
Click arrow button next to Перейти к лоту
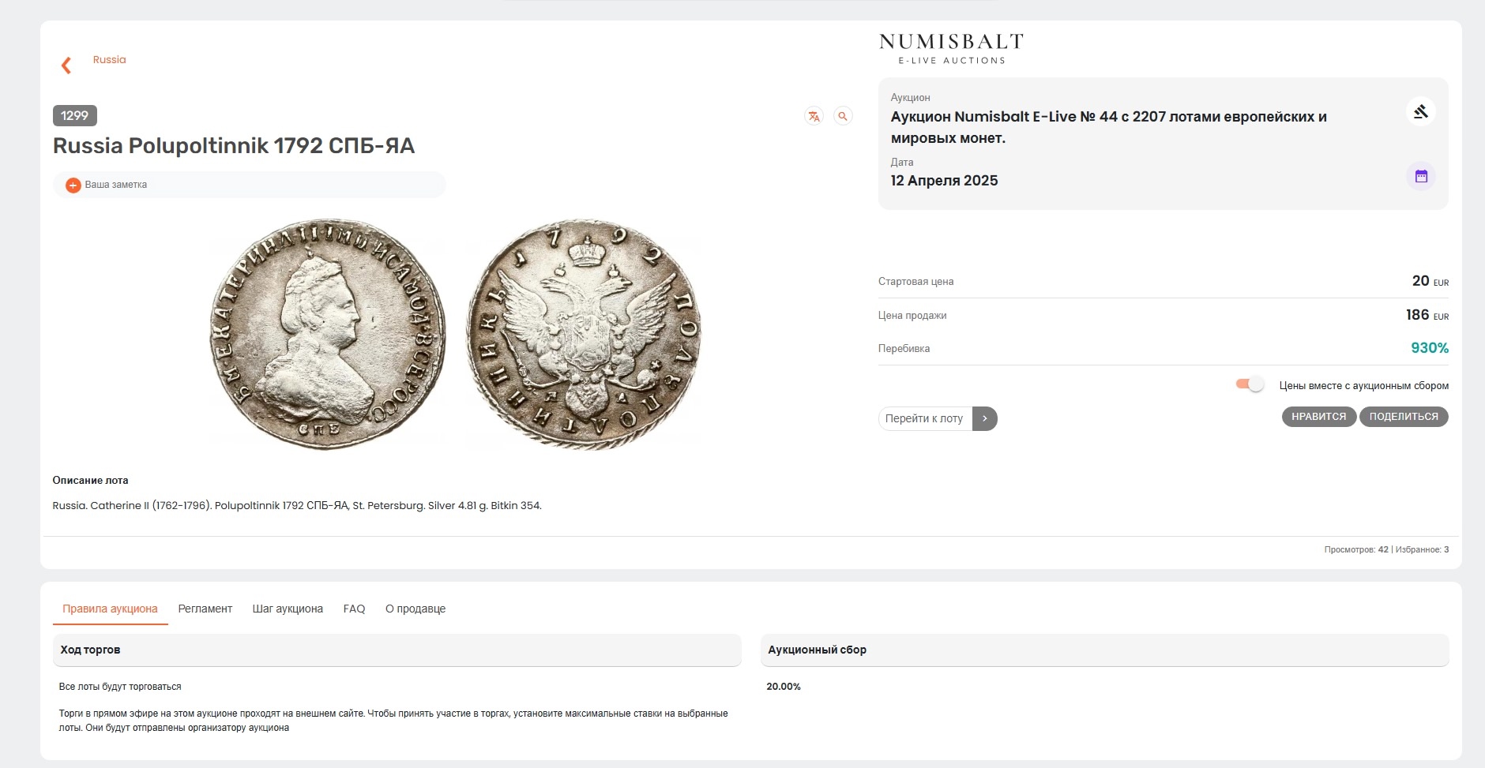[985, 418]
